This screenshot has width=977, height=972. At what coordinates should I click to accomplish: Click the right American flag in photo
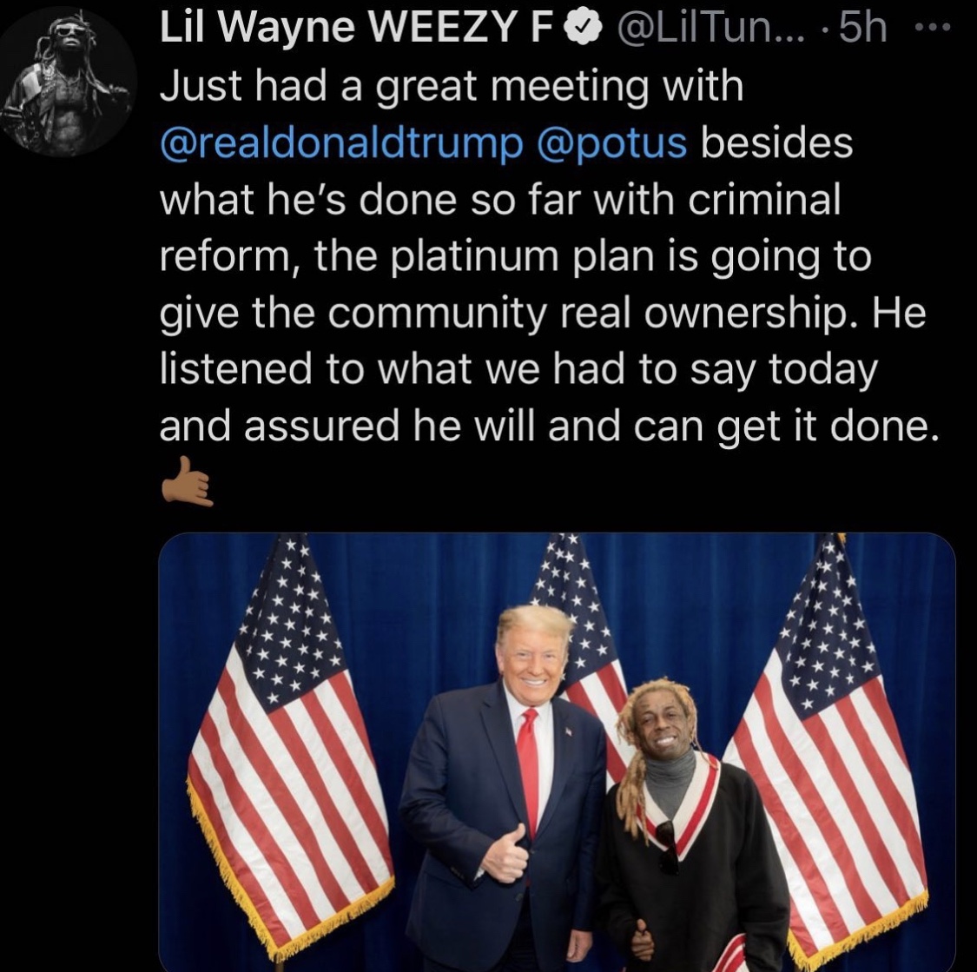(828, 748)
